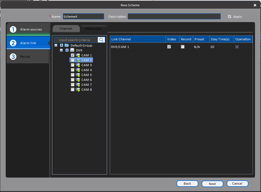261x192 pixels.
Task: Click the DVR device icon
Action: click(x=72, y=50)
